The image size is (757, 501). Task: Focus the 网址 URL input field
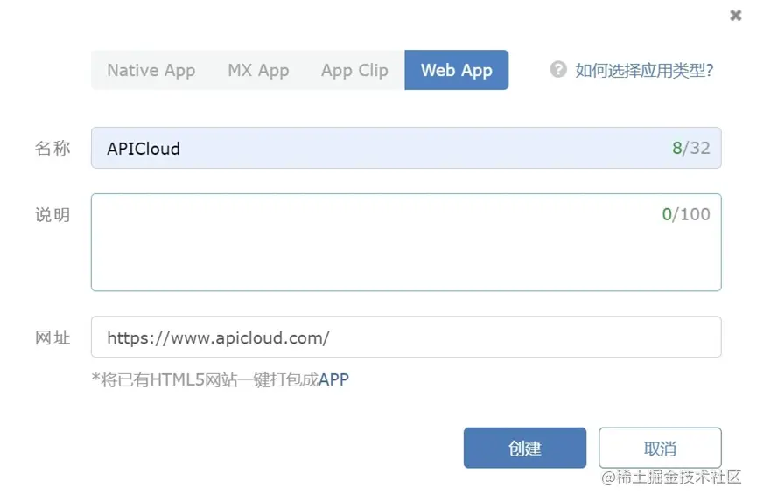(x=406, y=337)
